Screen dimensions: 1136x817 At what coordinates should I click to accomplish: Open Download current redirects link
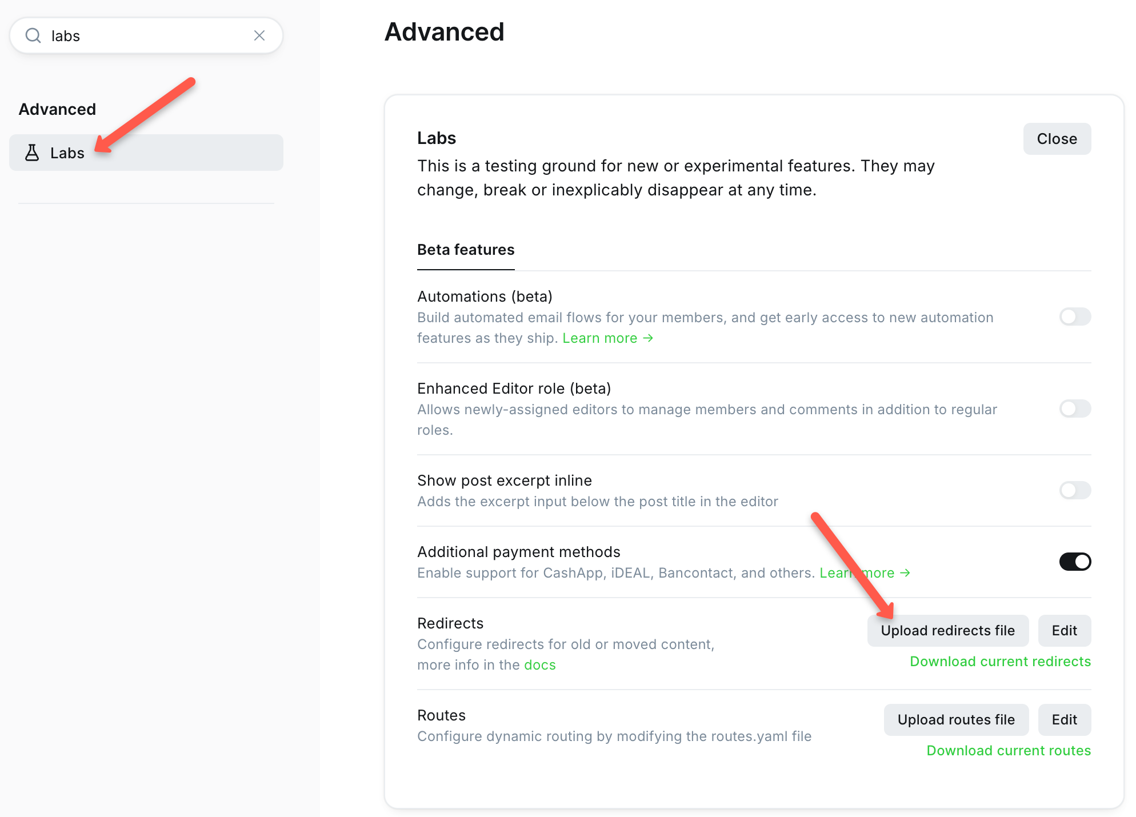[x=1000, y=662]
